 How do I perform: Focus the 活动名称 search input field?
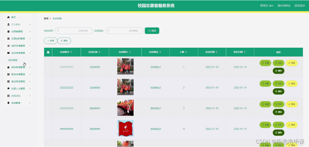click(x=74, y=31)
